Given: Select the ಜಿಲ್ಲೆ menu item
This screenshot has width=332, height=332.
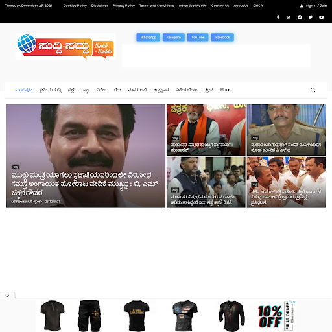Looking at the screenshot, I should 71,90.
